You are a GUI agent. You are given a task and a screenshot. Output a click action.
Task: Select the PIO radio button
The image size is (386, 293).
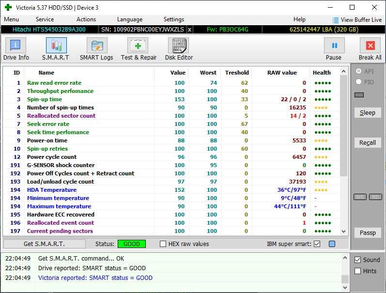pyautogui.click(x=359, y=82)
